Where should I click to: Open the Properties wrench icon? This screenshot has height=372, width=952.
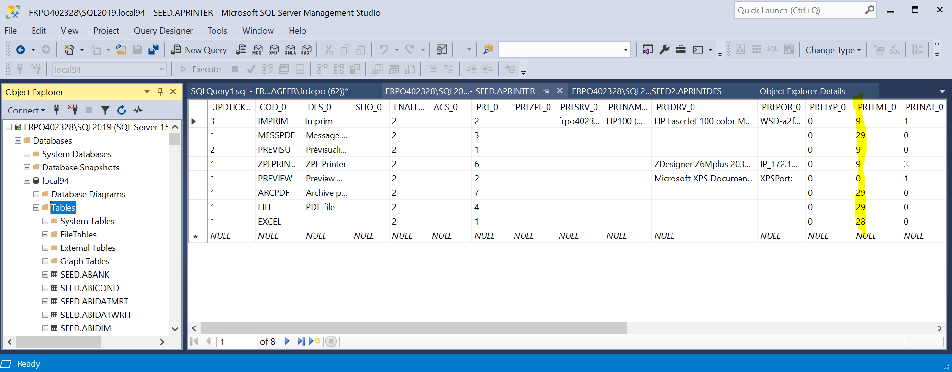click(664, 50)
